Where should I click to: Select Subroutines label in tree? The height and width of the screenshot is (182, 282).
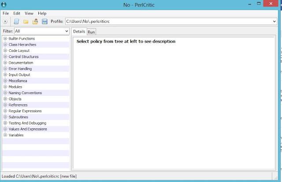click(x=19, y=117)
